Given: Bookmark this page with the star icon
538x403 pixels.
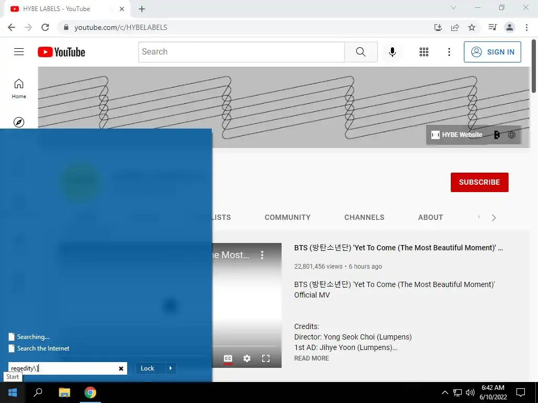Looking at the screenshot, I should point(472,27).
